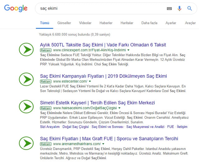Click the www.estecenter.com/ URL text
199x162 pixels.
[x=70, y=81]
